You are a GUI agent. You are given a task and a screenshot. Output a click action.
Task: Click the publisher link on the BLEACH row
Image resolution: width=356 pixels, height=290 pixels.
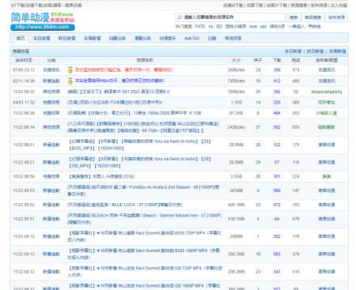pyautogui.click(x=327, y=219)
